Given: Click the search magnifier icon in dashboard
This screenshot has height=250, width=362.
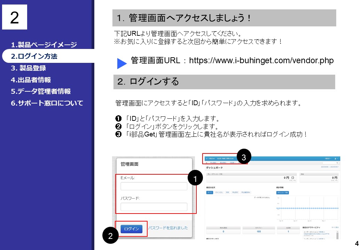Looking at the screenshot, I should (337, 163).
